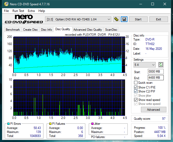Open the Extra menu
This screenshot has width=173, height=142.
point(31,11)
